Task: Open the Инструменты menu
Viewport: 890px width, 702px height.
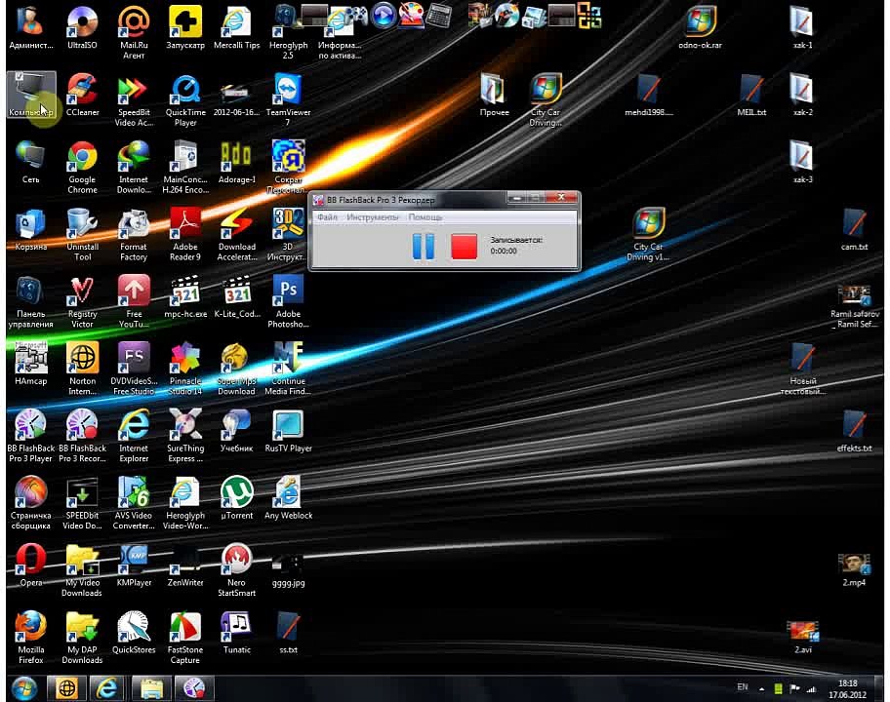Action: [x=373, y=217]
